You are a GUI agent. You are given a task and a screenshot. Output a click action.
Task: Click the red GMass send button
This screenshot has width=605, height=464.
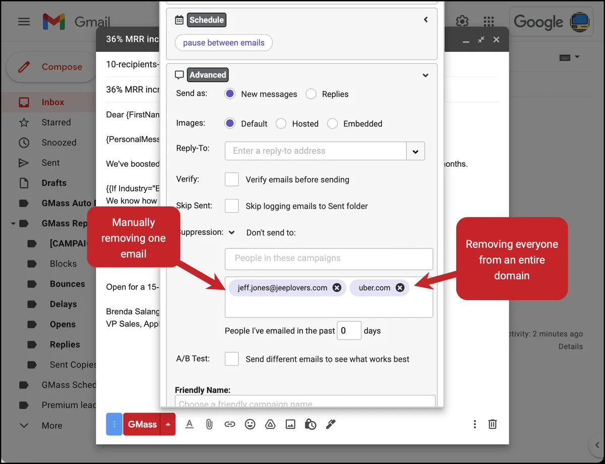click(142, 424)
